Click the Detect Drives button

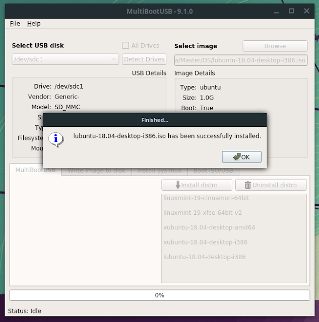click(144, 59)
